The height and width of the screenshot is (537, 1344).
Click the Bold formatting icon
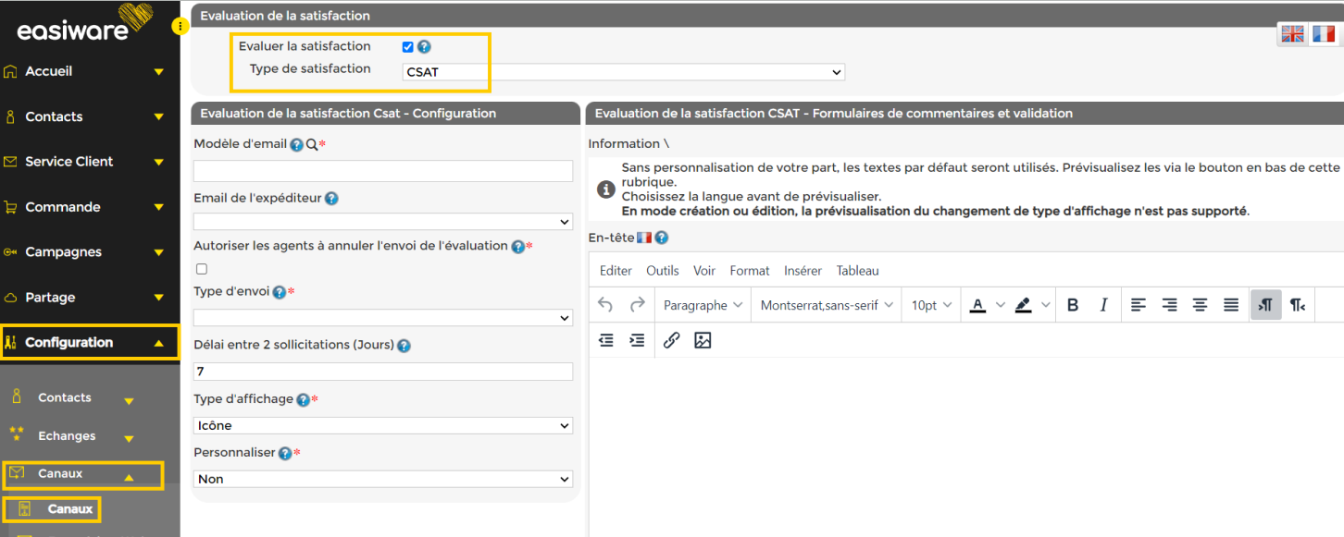(x=1073, y=305)
